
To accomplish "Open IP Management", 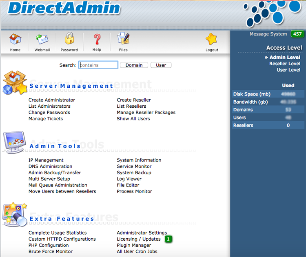I will point(46,160).
